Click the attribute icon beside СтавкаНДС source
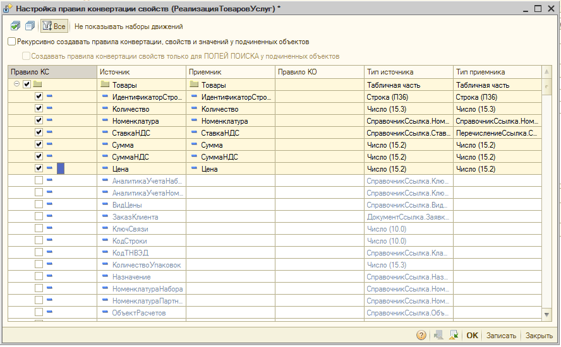Image resolution: width=561 pixels, height=347 pixels. [x=105, y=132]
